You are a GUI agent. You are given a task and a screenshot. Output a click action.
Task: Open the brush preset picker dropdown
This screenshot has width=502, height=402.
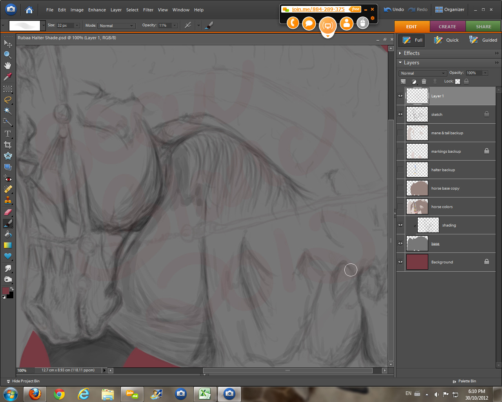43,26
